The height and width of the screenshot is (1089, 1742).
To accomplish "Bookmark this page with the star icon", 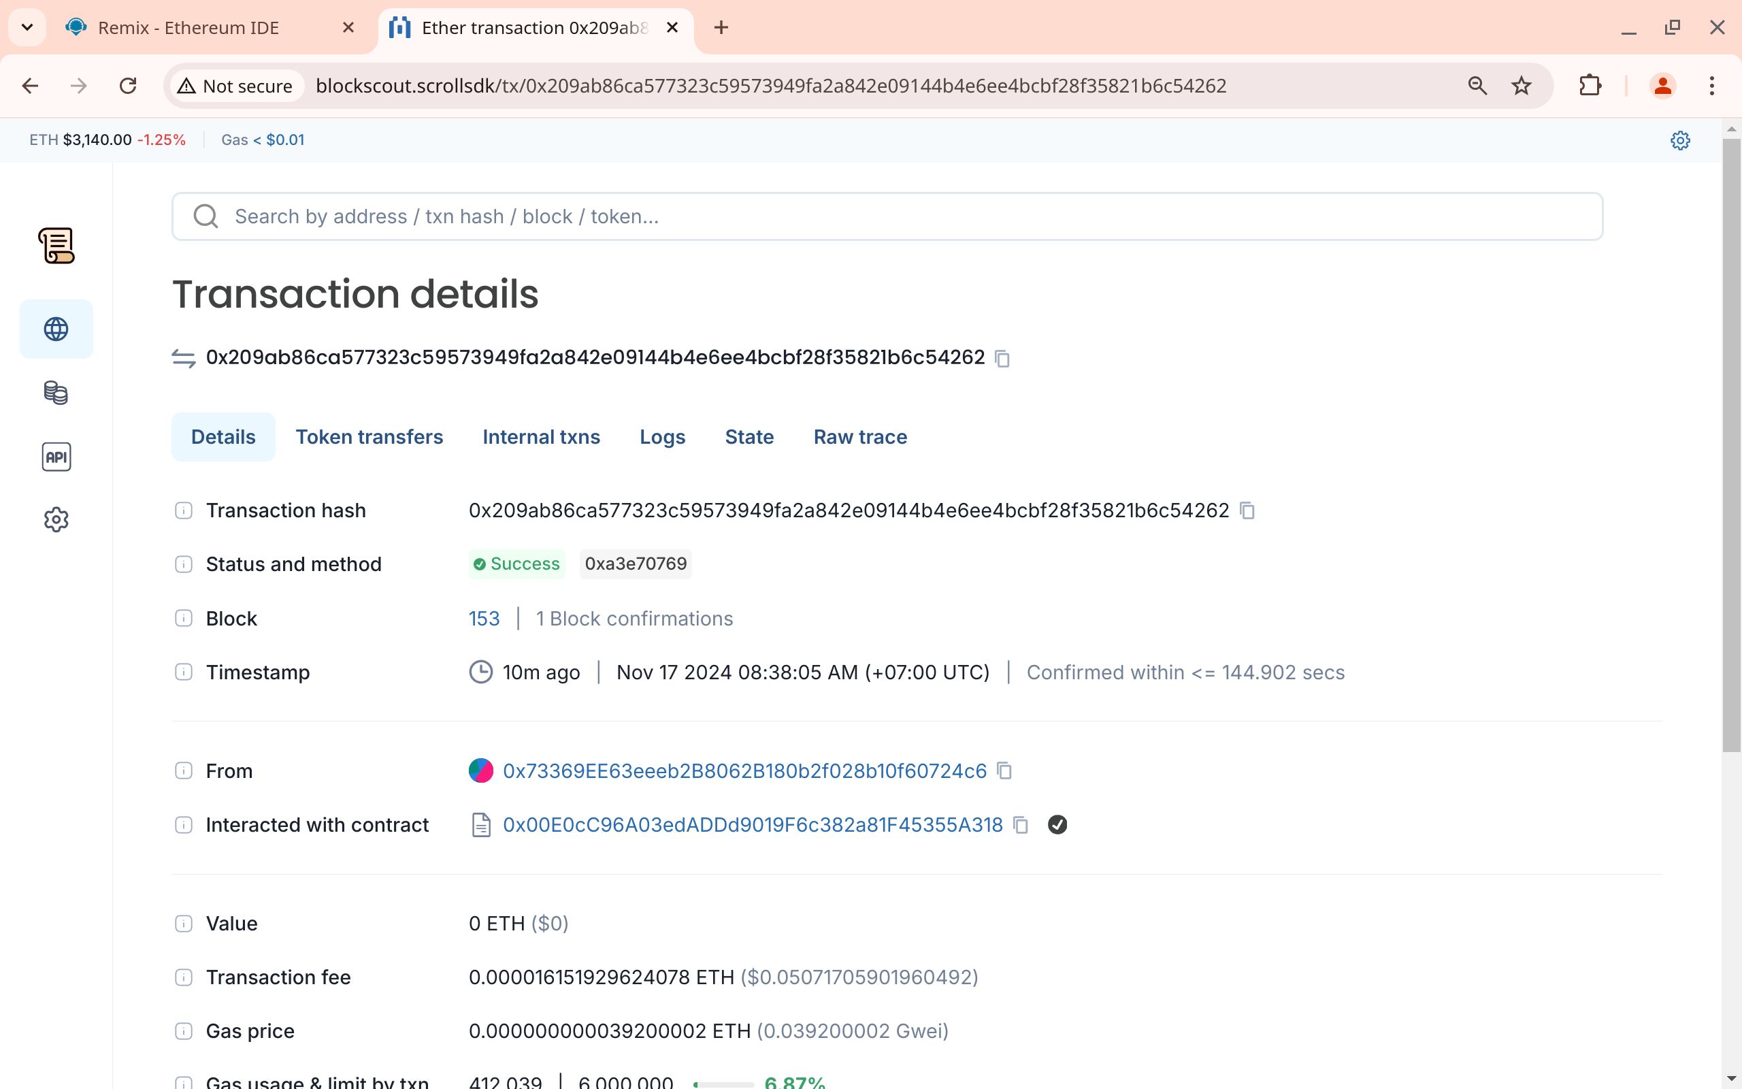I will 1521,86.
